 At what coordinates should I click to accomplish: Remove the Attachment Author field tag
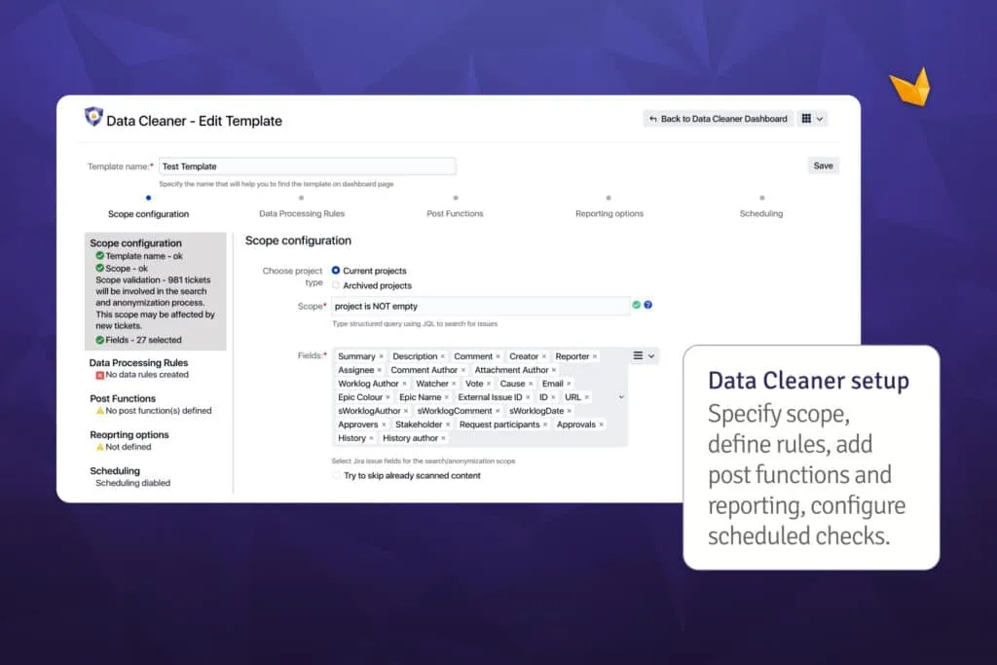554,370
